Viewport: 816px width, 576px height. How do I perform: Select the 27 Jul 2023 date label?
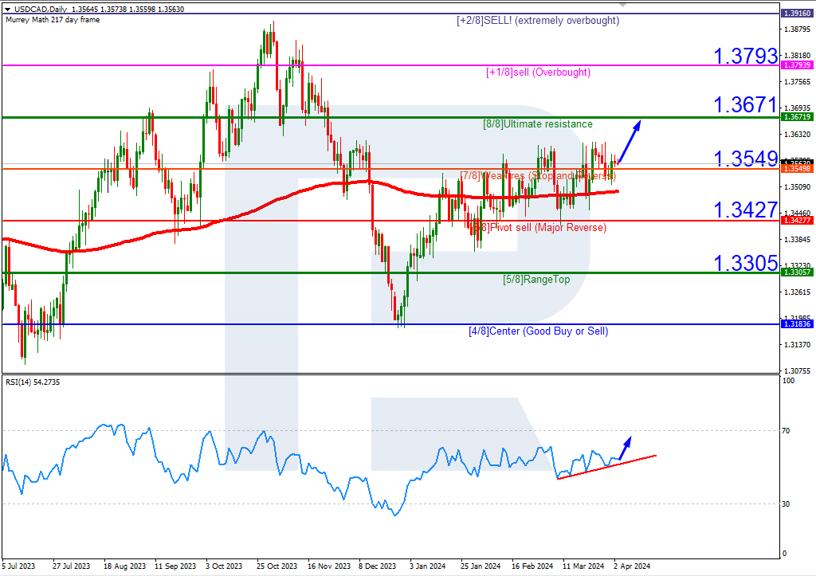(x=71, y=566)
